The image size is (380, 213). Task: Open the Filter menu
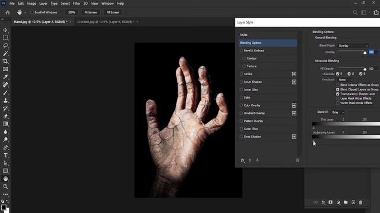77,4
